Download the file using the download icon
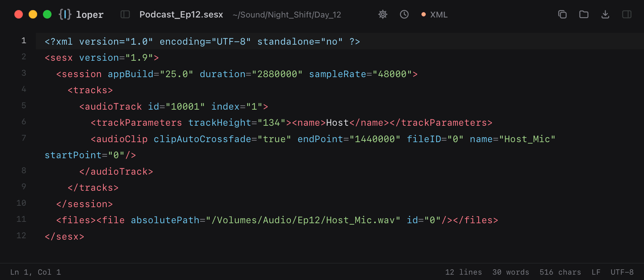This screenshot has width=644, height=280. (x=605, y=14)
